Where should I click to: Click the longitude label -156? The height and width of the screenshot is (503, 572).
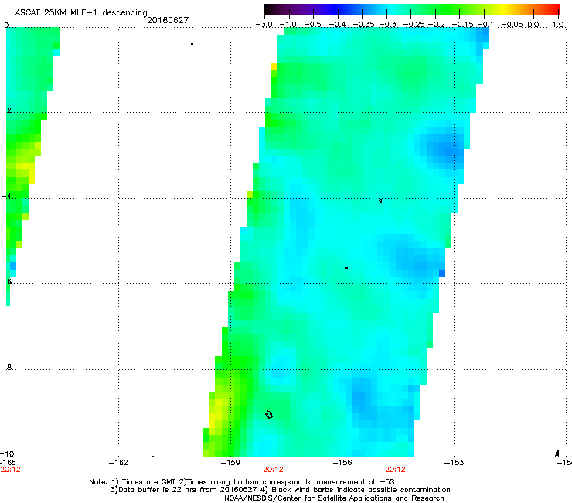pos(342,463)
